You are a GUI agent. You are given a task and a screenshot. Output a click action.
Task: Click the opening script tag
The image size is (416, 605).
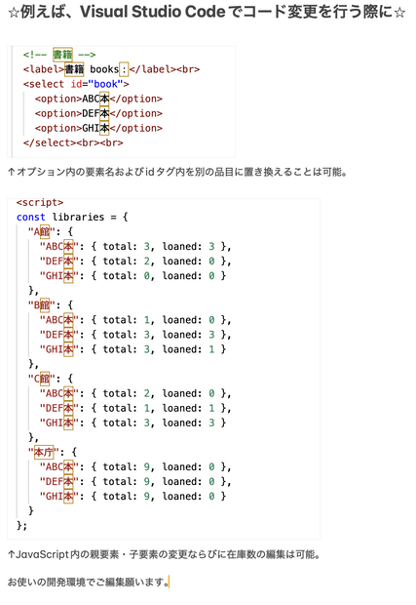pos(40,203)
